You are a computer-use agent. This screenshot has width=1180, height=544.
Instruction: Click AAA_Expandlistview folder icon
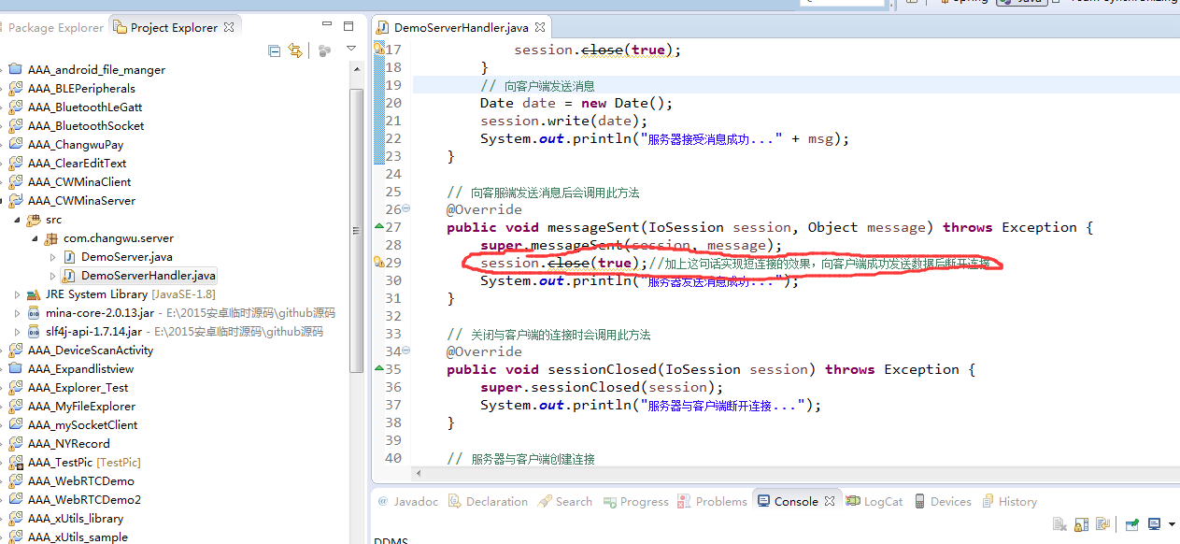coord(16,368)
